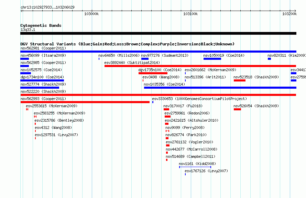Select nsv442677 (McCarroll2008) label
306x198 pixels.
[x=192, y=149]
